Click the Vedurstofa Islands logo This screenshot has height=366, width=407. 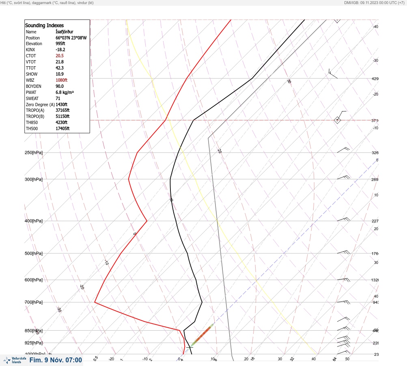click(x=15, y=360)
